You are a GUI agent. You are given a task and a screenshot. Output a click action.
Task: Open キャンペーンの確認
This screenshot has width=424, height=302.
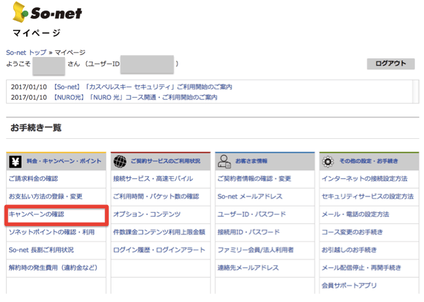click(36, 214)
